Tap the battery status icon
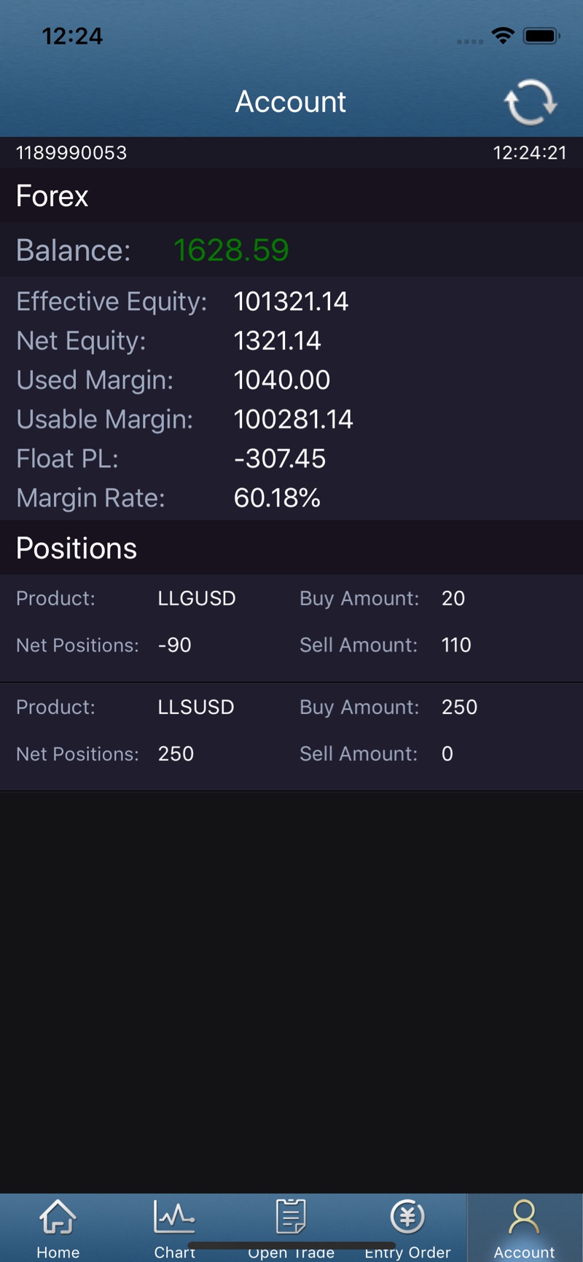 541,36
